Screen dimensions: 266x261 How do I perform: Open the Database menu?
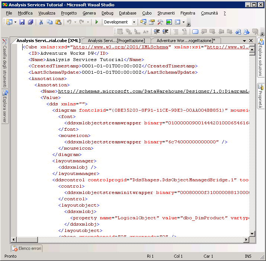(x=128, y=13)
